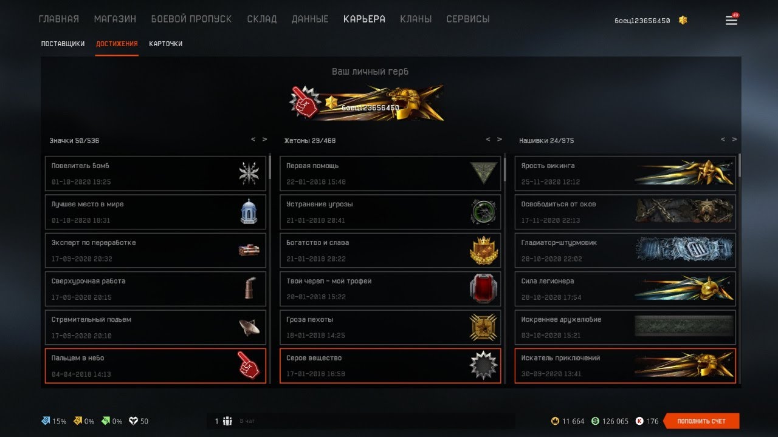Viewport: 778px width, 437px height.
Task: Select the golden crown Богатство и слава token
Action: tap(483, 250)
